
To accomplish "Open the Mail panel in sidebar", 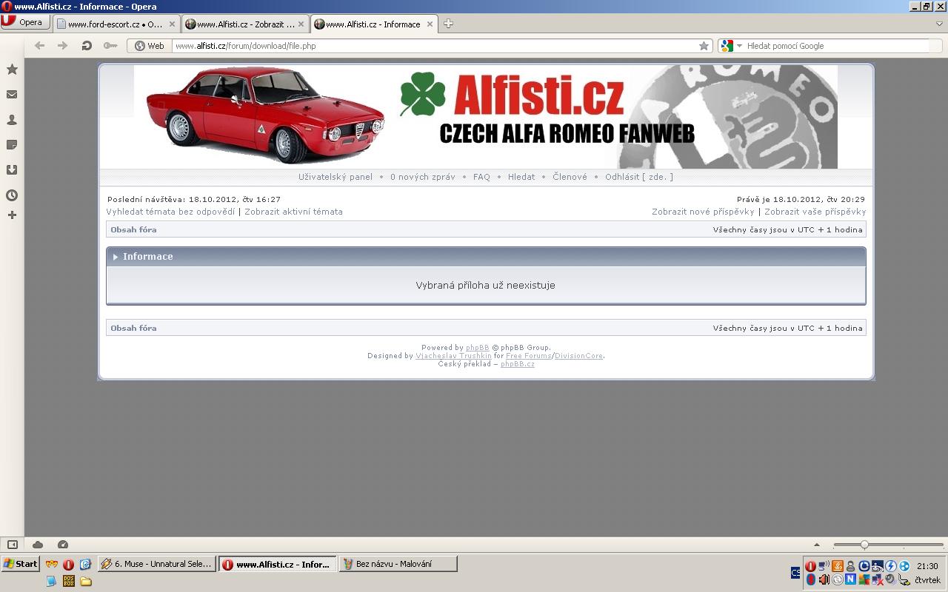I will point(12,95).
